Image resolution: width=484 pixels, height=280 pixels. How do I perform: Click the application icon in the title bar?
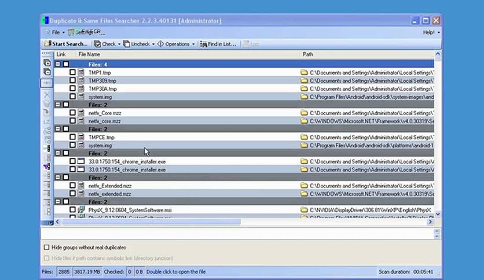click(x=45, y=21)
